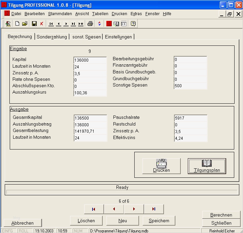Go to previous record in toolbar
The width and height of the screenshot is (243, 233).
(x=59, y=24)
